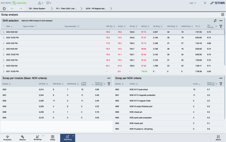The width and height of the screenshot is (226, 142).
Task: Expand the Monitoring submenu caret
Action: click(x=43, y=136)
